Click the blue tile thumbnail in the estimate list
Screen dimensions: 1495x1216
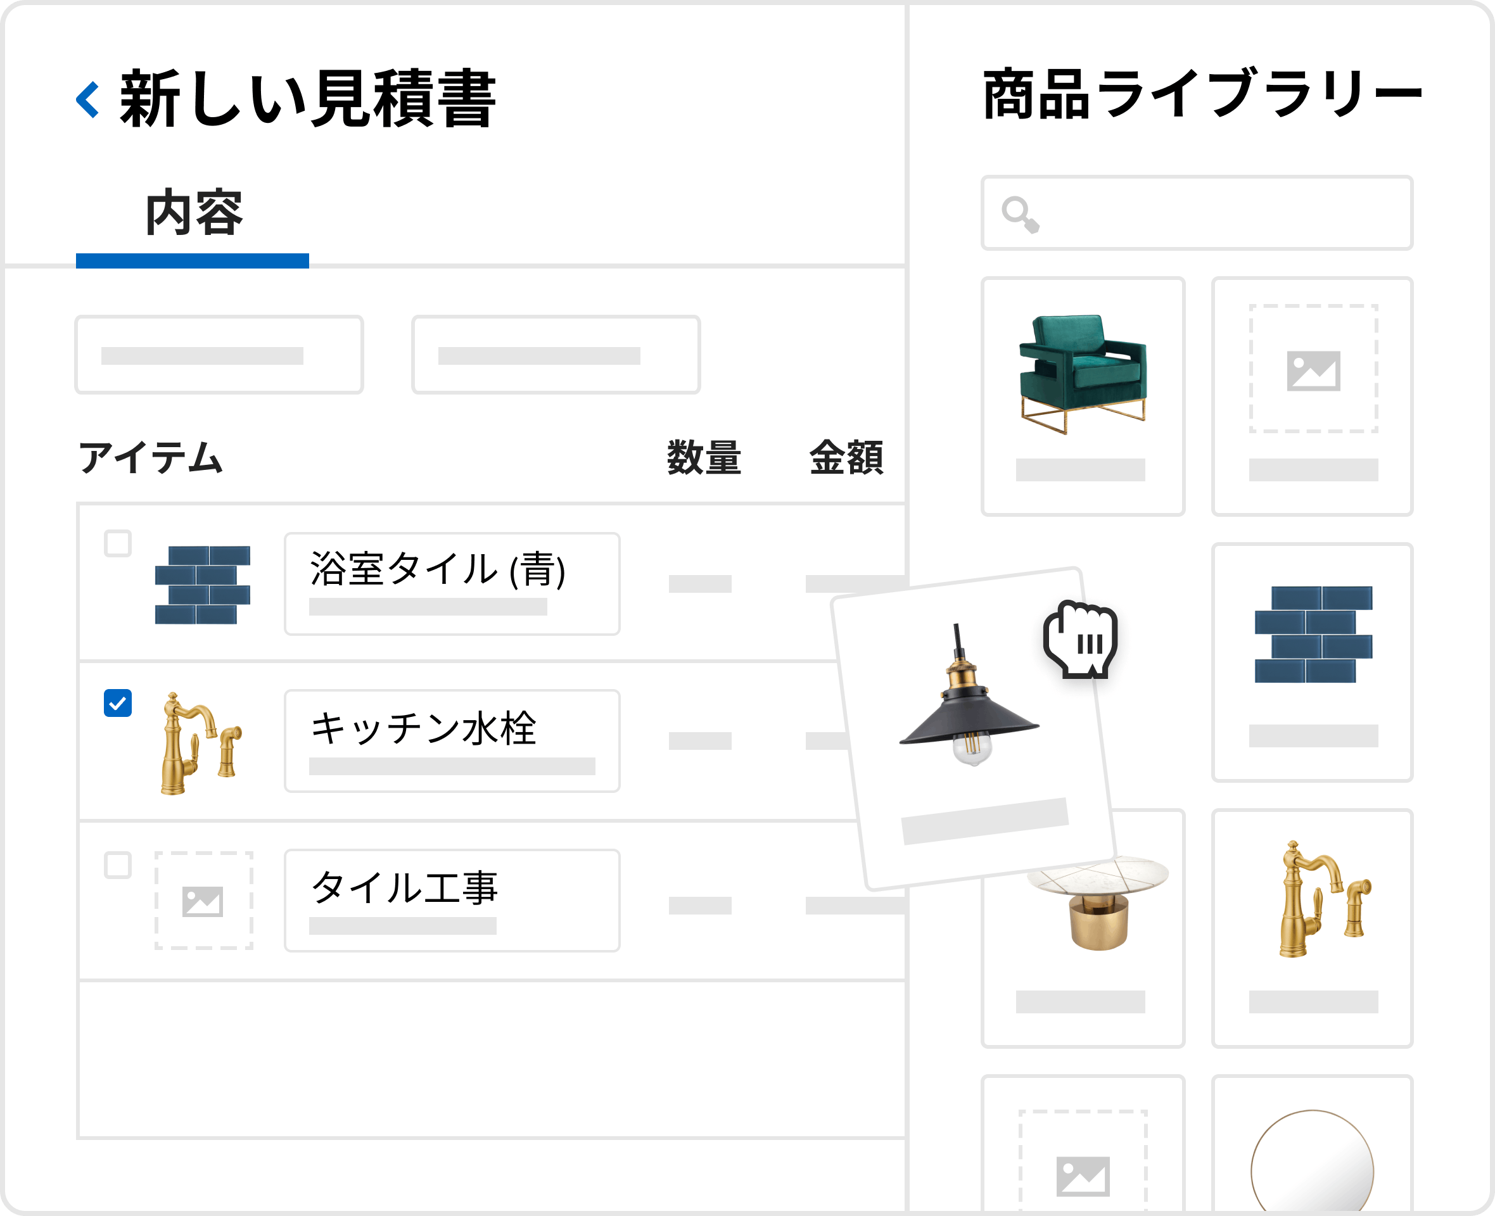click(x=203, y=584)
